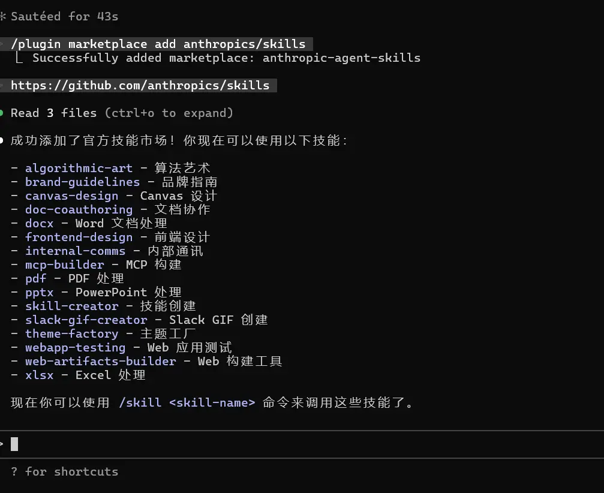
Task: Click the frontend-design skill entry
Action: tap(79, 237)
